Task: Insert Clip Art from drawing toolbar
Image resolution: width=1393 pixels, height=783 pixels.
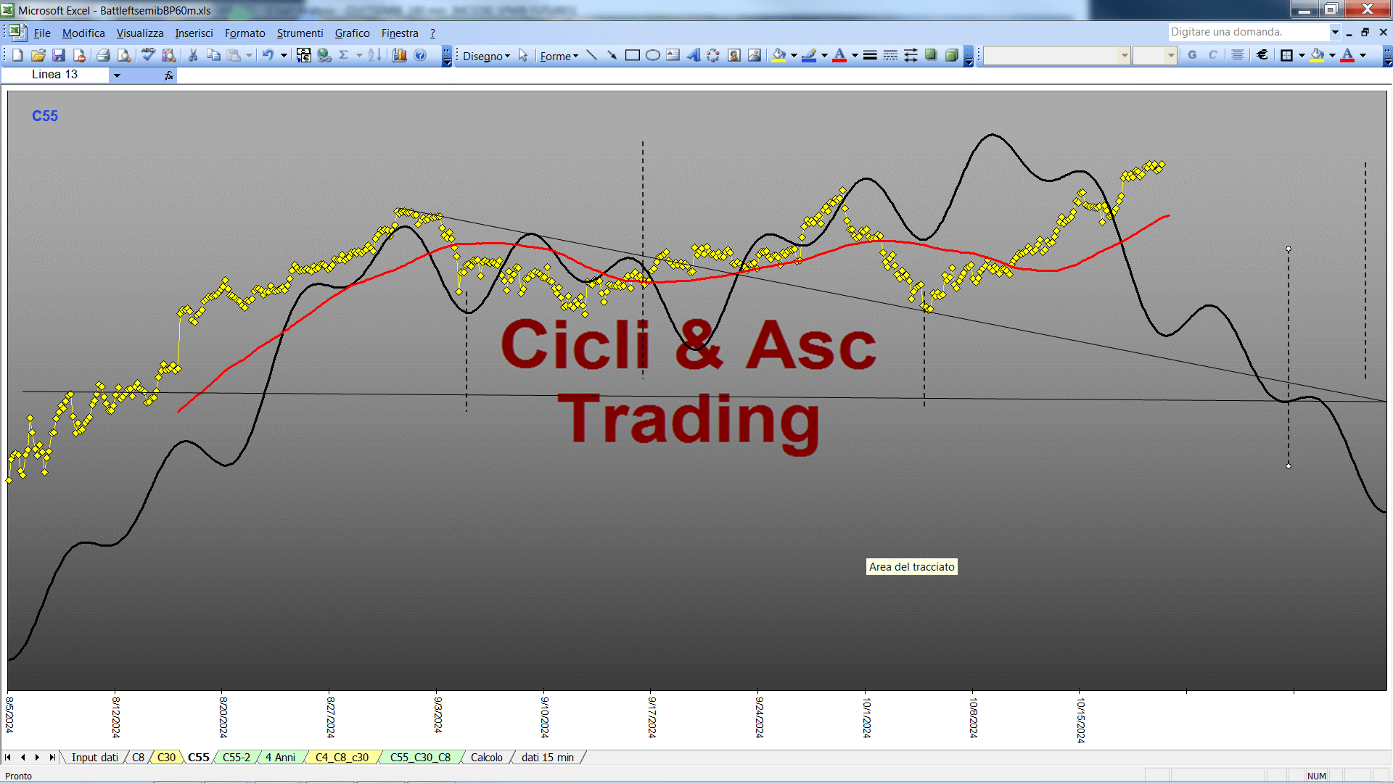Action: [734, 55]
